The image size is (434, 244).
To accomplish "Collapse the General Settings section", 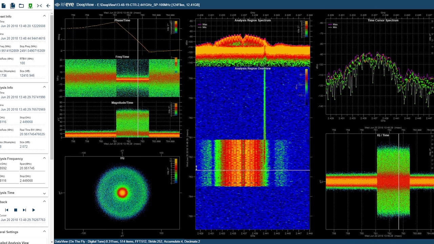I will 44,231.
